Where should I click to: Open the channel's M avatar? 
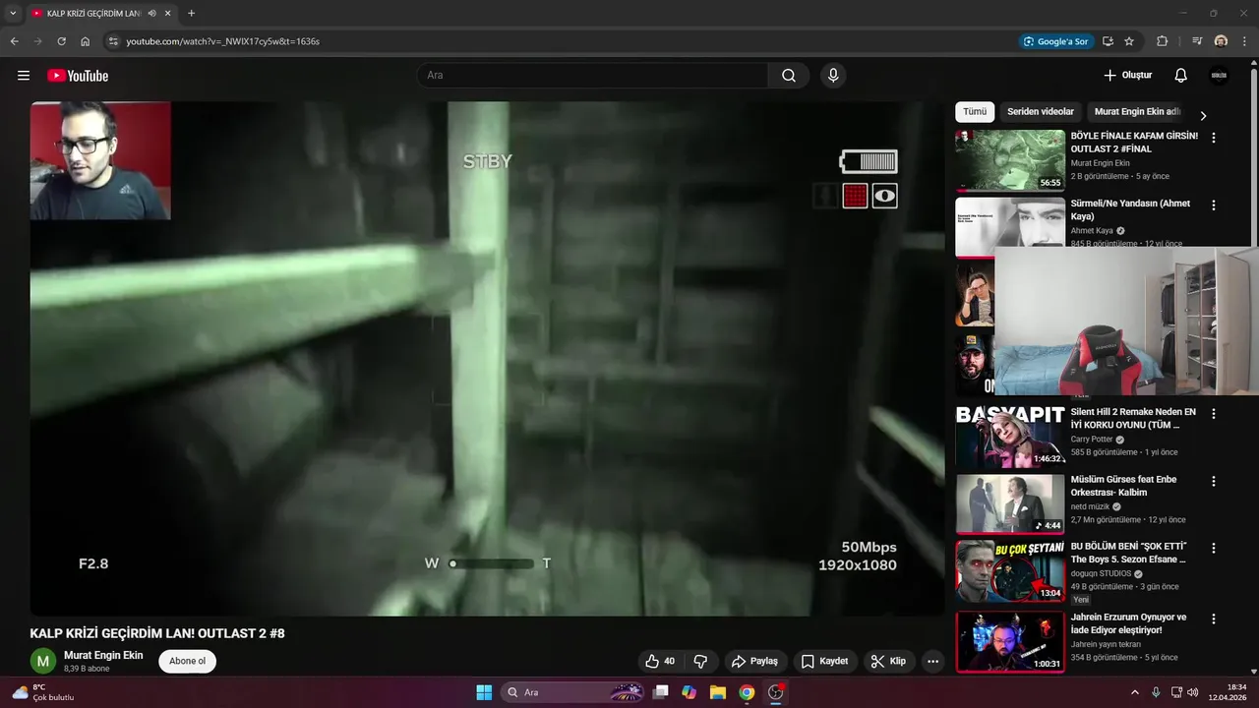pos(42,661)
